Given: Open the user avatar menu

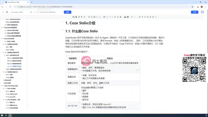Looking at the screenshot, I should pos(202,12).
